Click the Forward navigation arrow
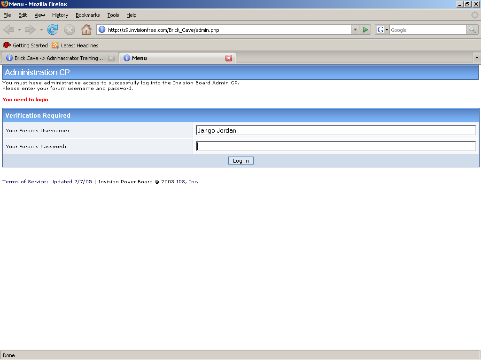The height and width of the screenshot is (360, 481). pyautogui.click(x=30, y=30)
